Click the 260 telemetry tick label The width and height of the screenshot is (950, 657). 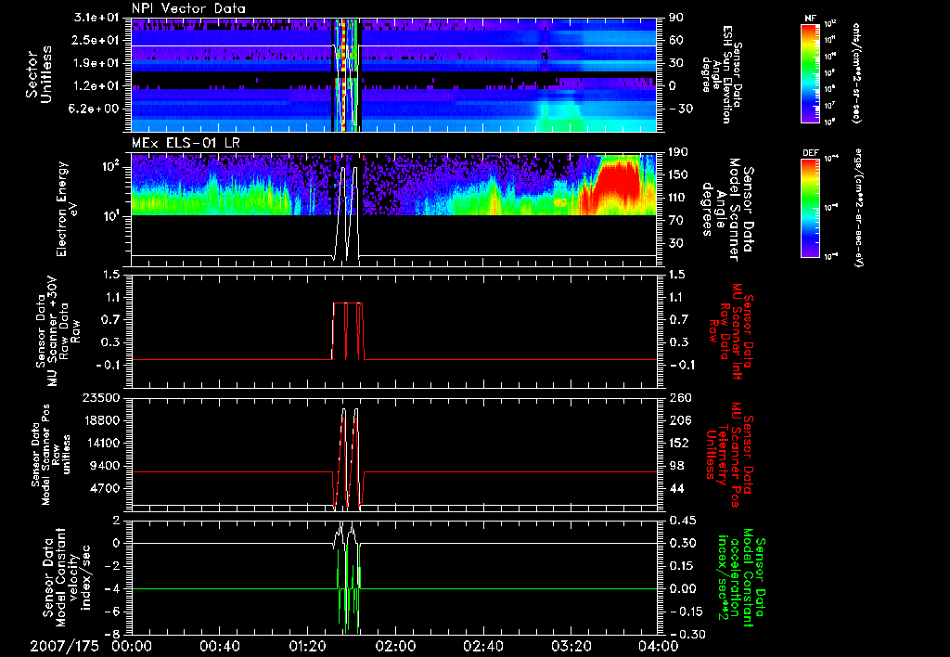[679, 398]
